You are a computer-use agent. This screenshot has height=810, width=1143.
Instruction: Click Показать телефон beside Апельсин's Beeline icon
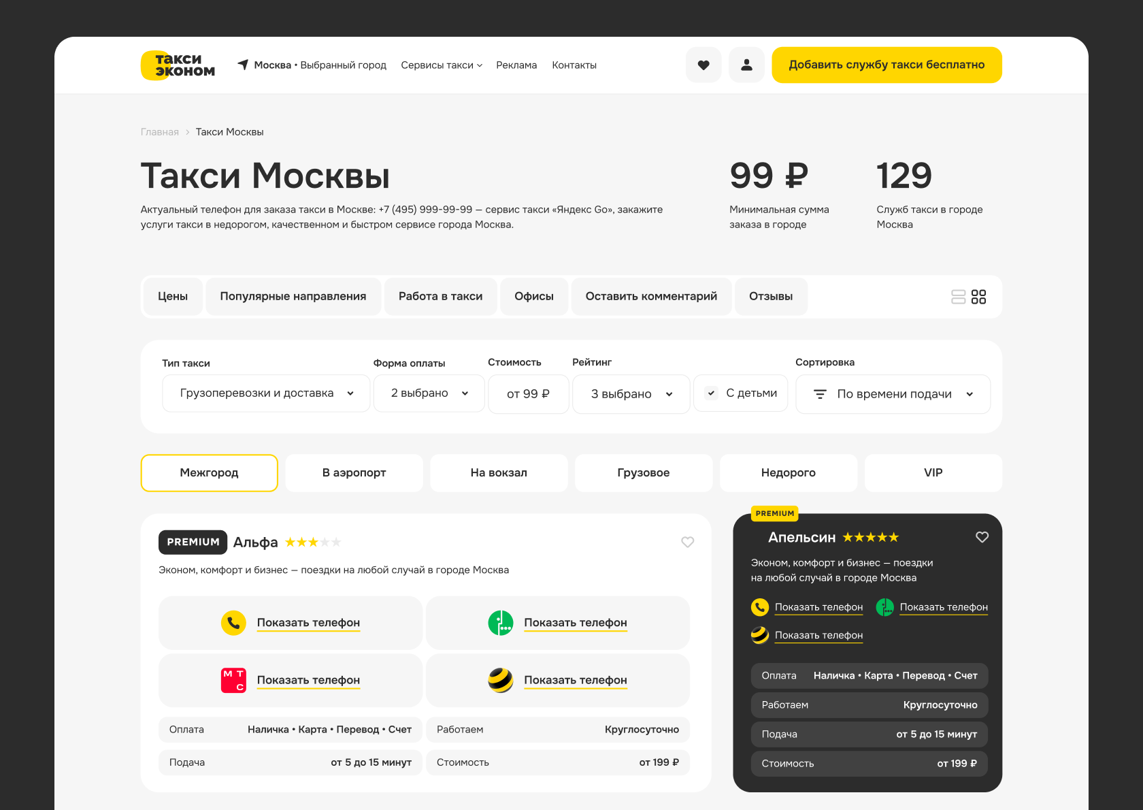(818, 635)
